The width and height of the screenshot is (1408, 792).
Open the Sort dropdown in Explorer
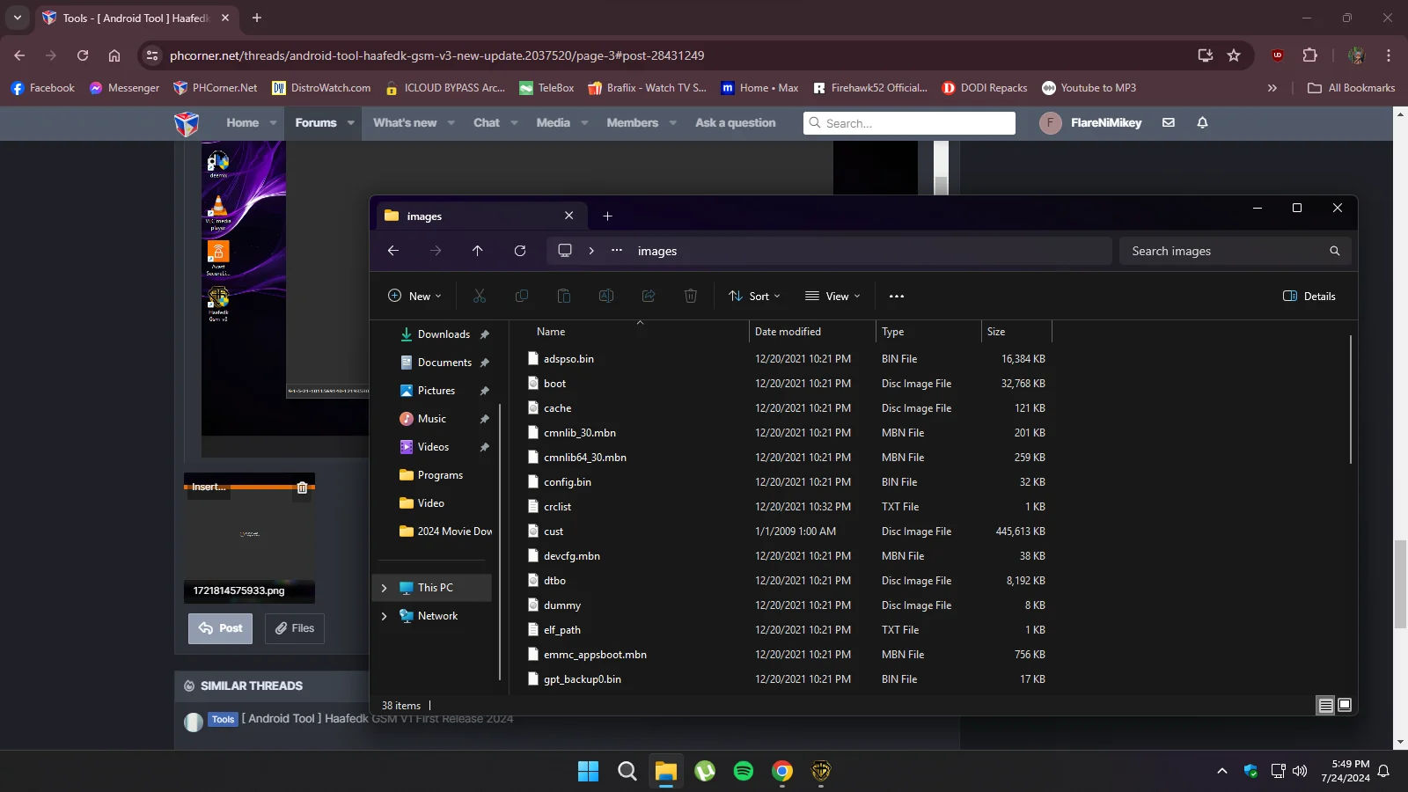(754, 297)
